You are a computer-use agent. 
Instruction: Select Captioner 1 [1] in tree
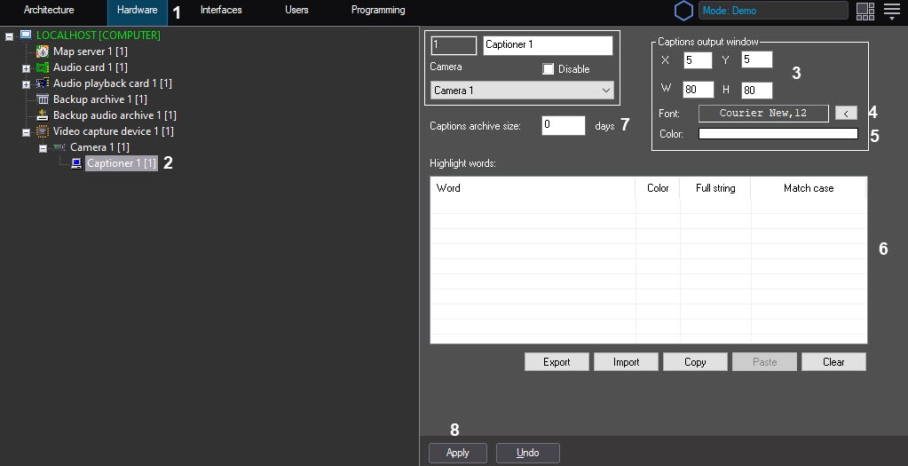(122, 163)
